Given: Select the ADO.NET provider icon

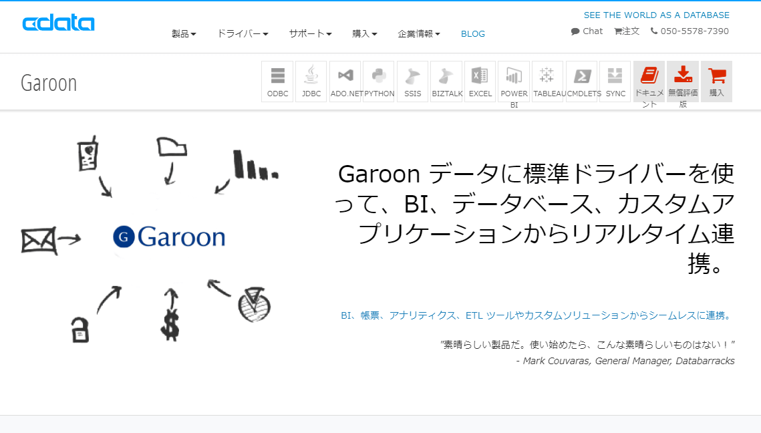Looking at the screenshot, I should click(x=345, y=82).
